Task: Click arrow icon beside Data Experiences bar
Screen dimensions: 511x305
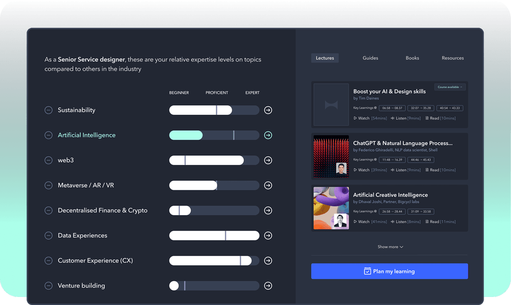Action: pos(268,235)
